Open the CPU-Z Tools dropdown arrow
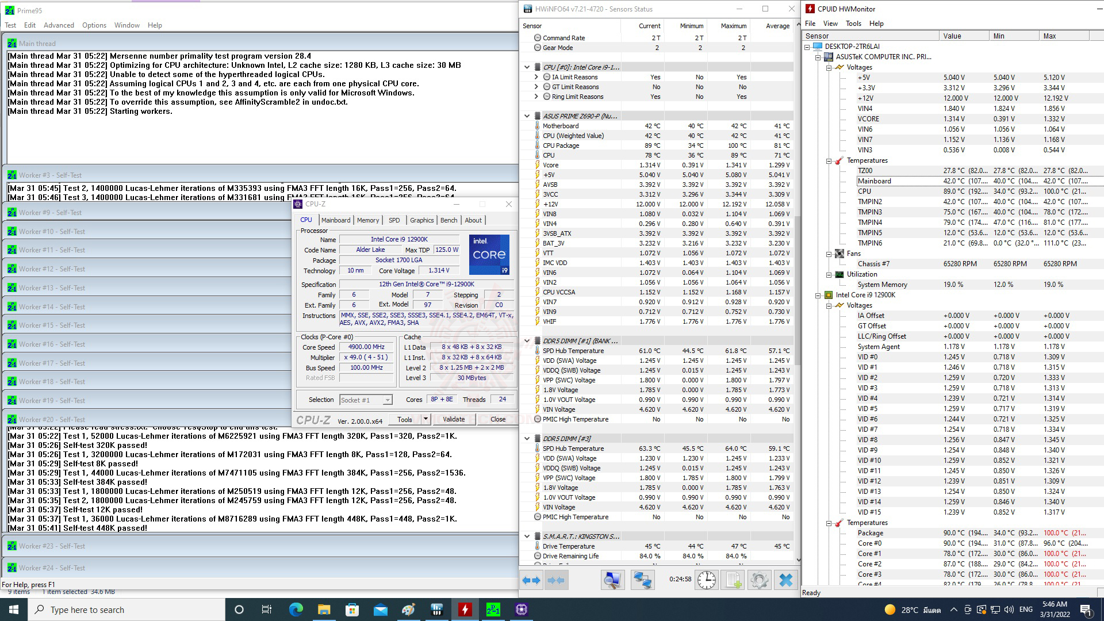Viewport: 1104px width, 621px height. click(425, 419)
